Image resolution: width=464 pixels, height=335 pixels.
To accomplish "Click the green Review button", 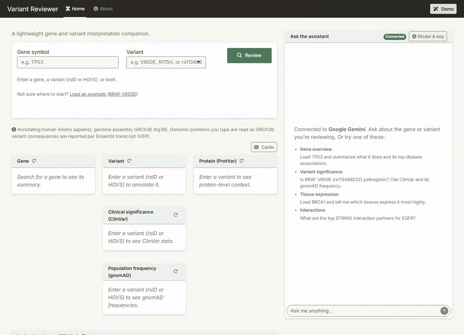I will pyautogui.click(x=249, y=55).
